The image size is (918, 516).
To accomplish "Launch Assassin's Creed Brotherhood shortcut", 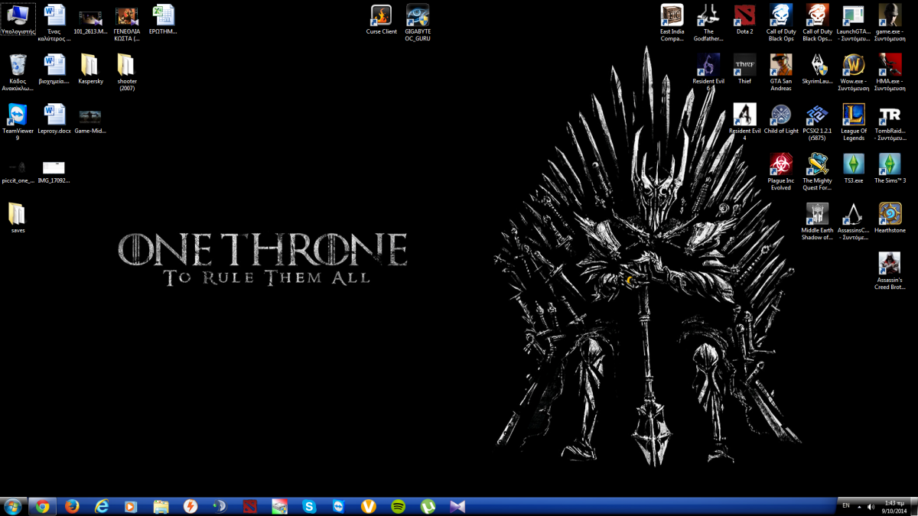I will pyautogui.click(x=890, y=271).
